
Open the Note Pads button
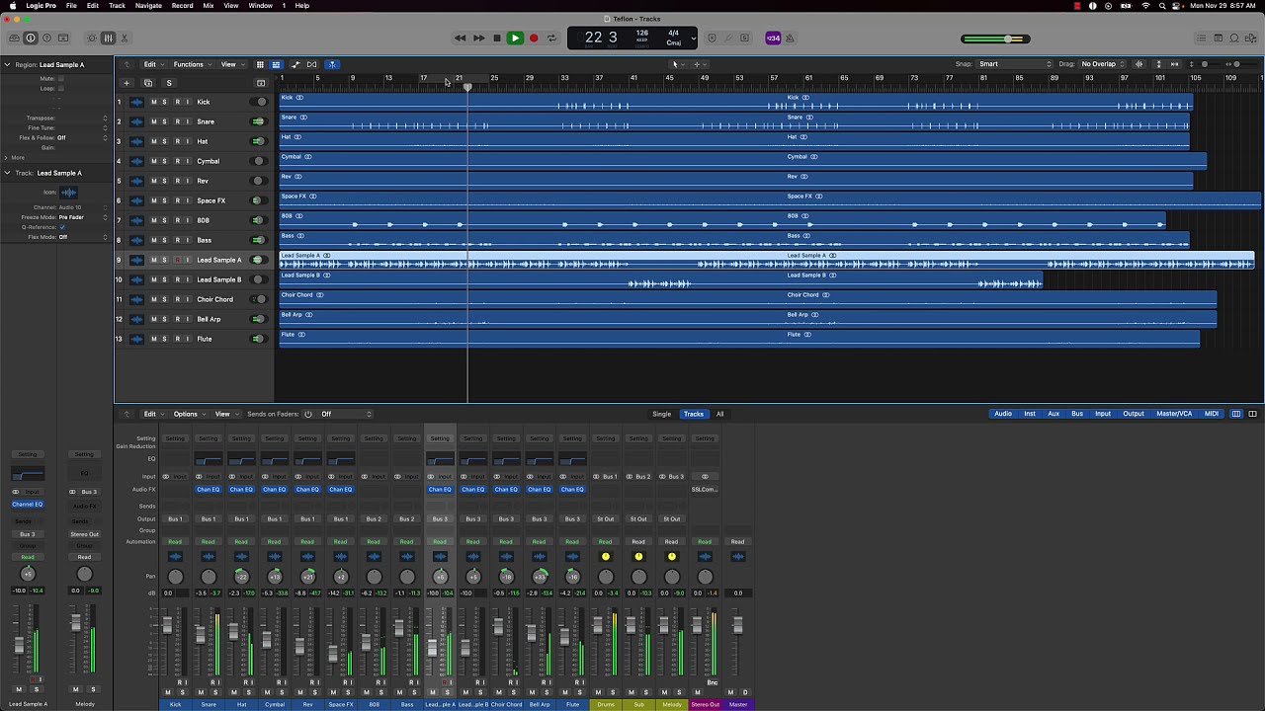point(1218,39)
